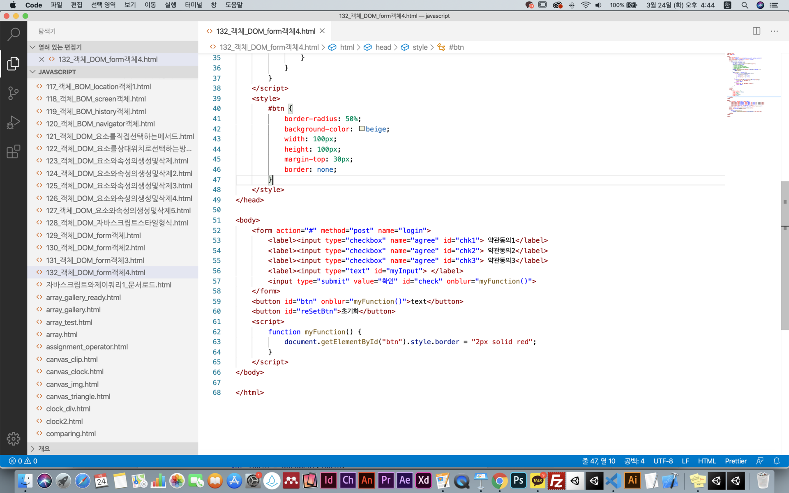Open file 129_객체_DOM_form객체.html
This screenshot has height=493, width=789.
click(113, 235)
